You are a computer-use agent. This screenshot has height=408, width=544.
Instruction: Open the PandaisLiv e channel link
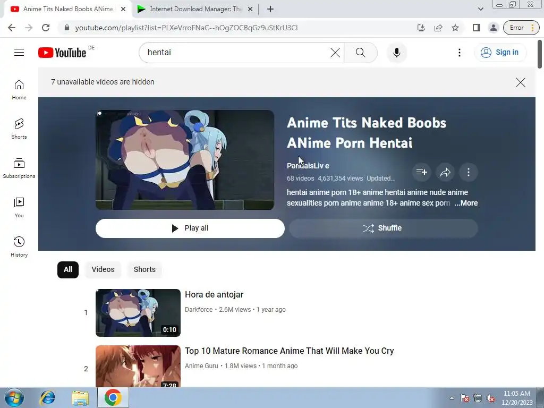[308, 166]
